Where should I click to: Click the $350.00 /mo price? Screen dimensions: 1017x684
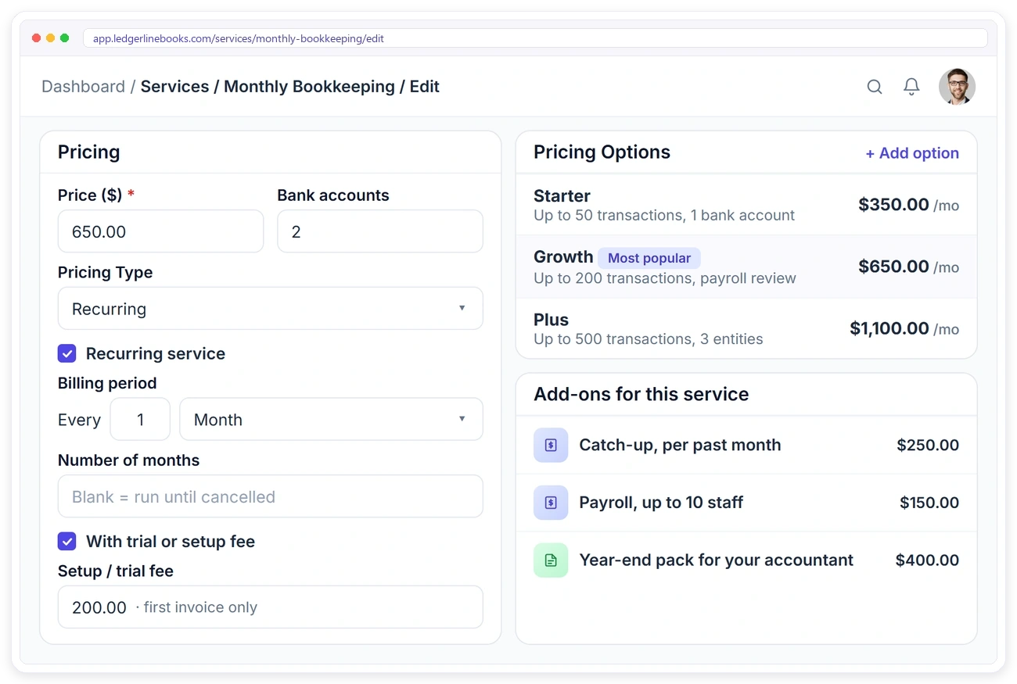(908, 205)
